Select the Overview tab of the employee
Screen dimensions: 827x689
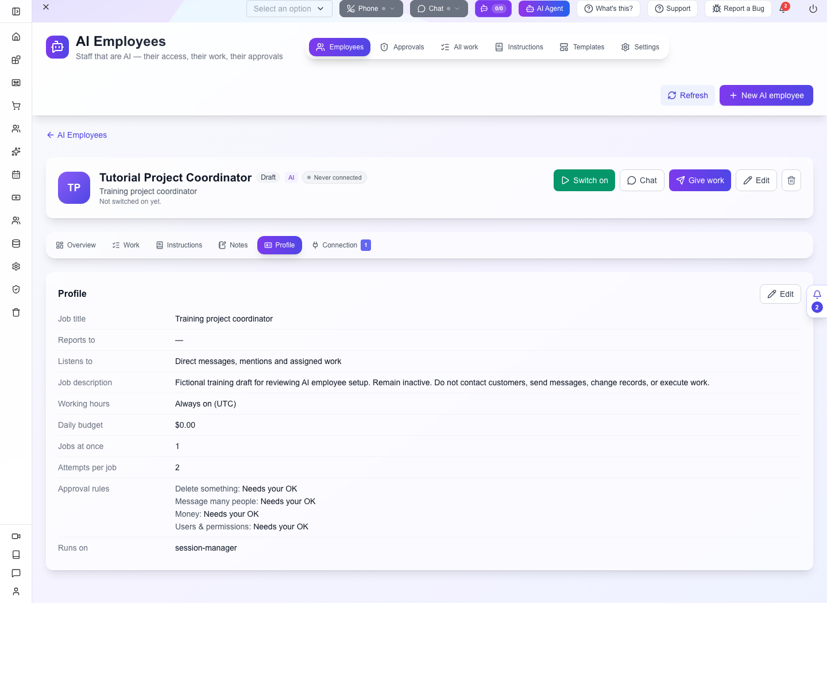76,245
